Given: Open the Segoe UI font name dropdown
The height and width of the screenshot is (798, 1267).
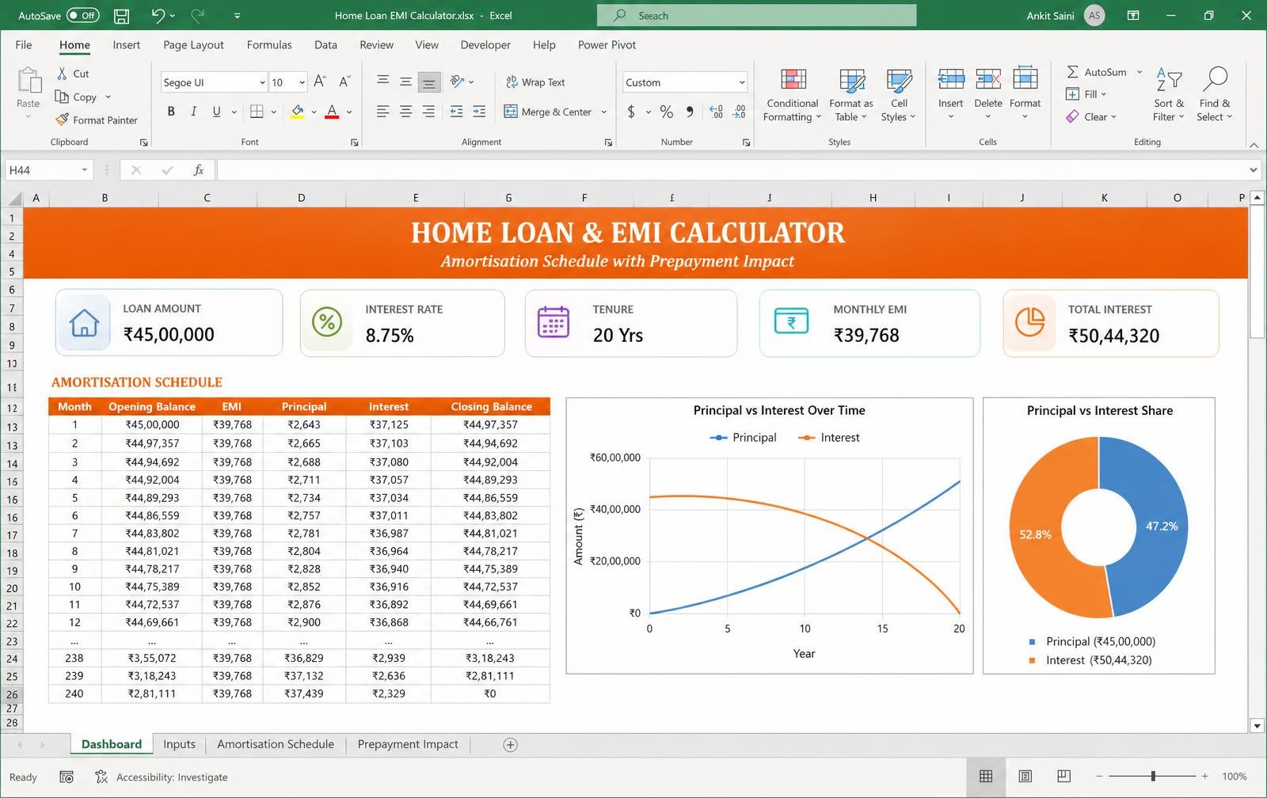Looking at the screenshot, I should coord(262,82).
